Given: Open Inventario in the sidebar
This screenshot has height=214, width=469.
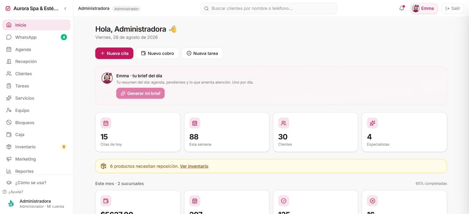Looking at the screenshot, I should [x=36, y=147].
